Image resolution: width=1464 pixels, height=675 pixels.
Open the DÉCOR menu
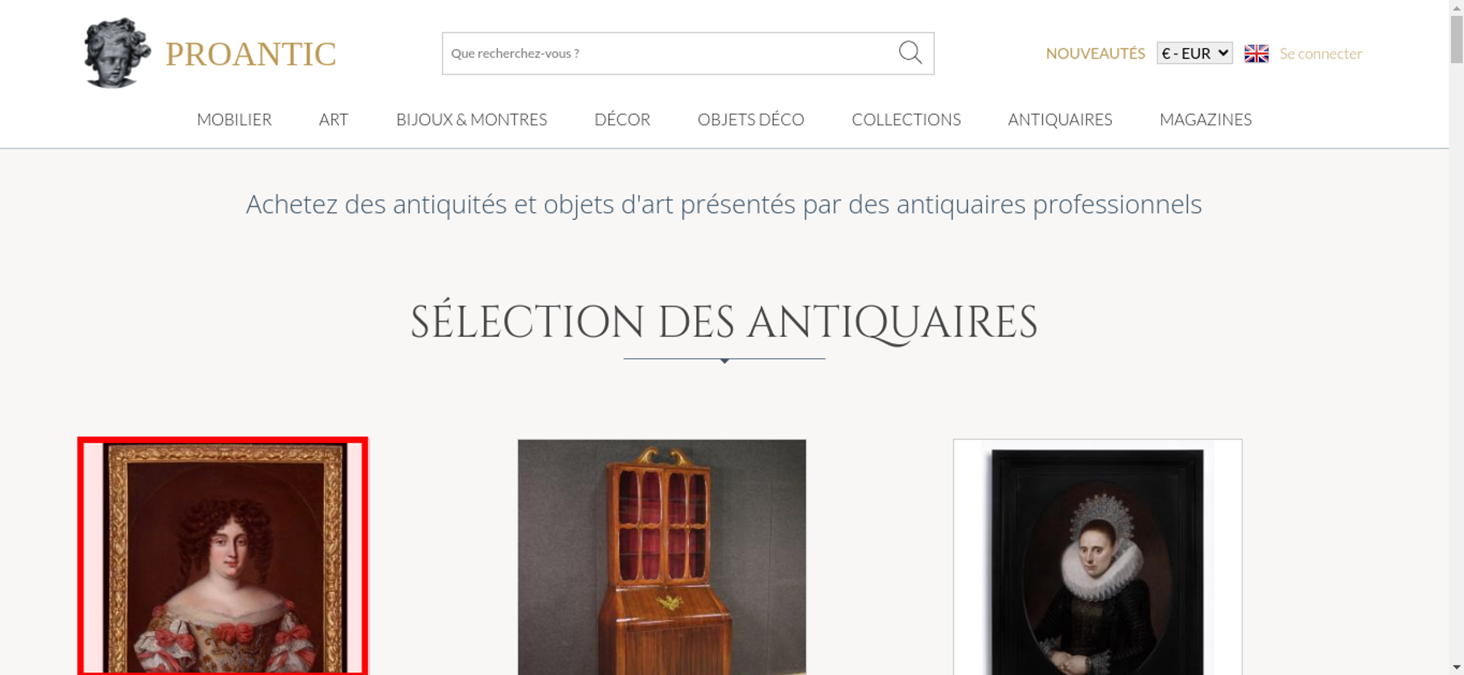coord(622,119)
